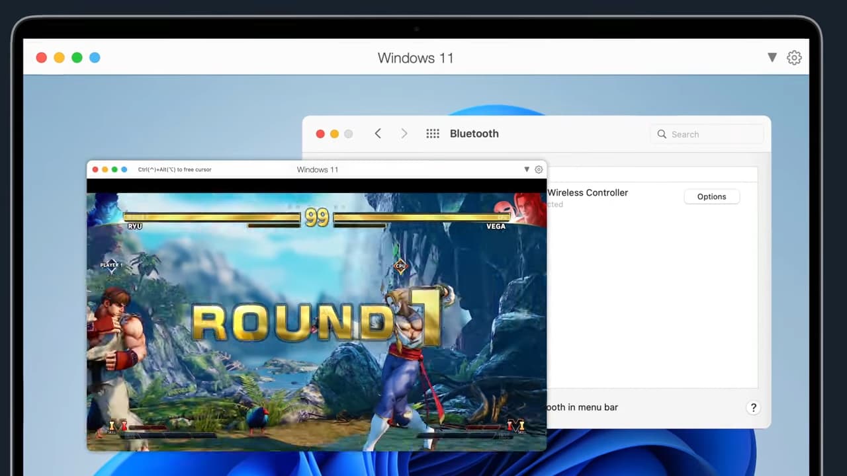Click the free cursor hint label on the game window

click(174, 169)
